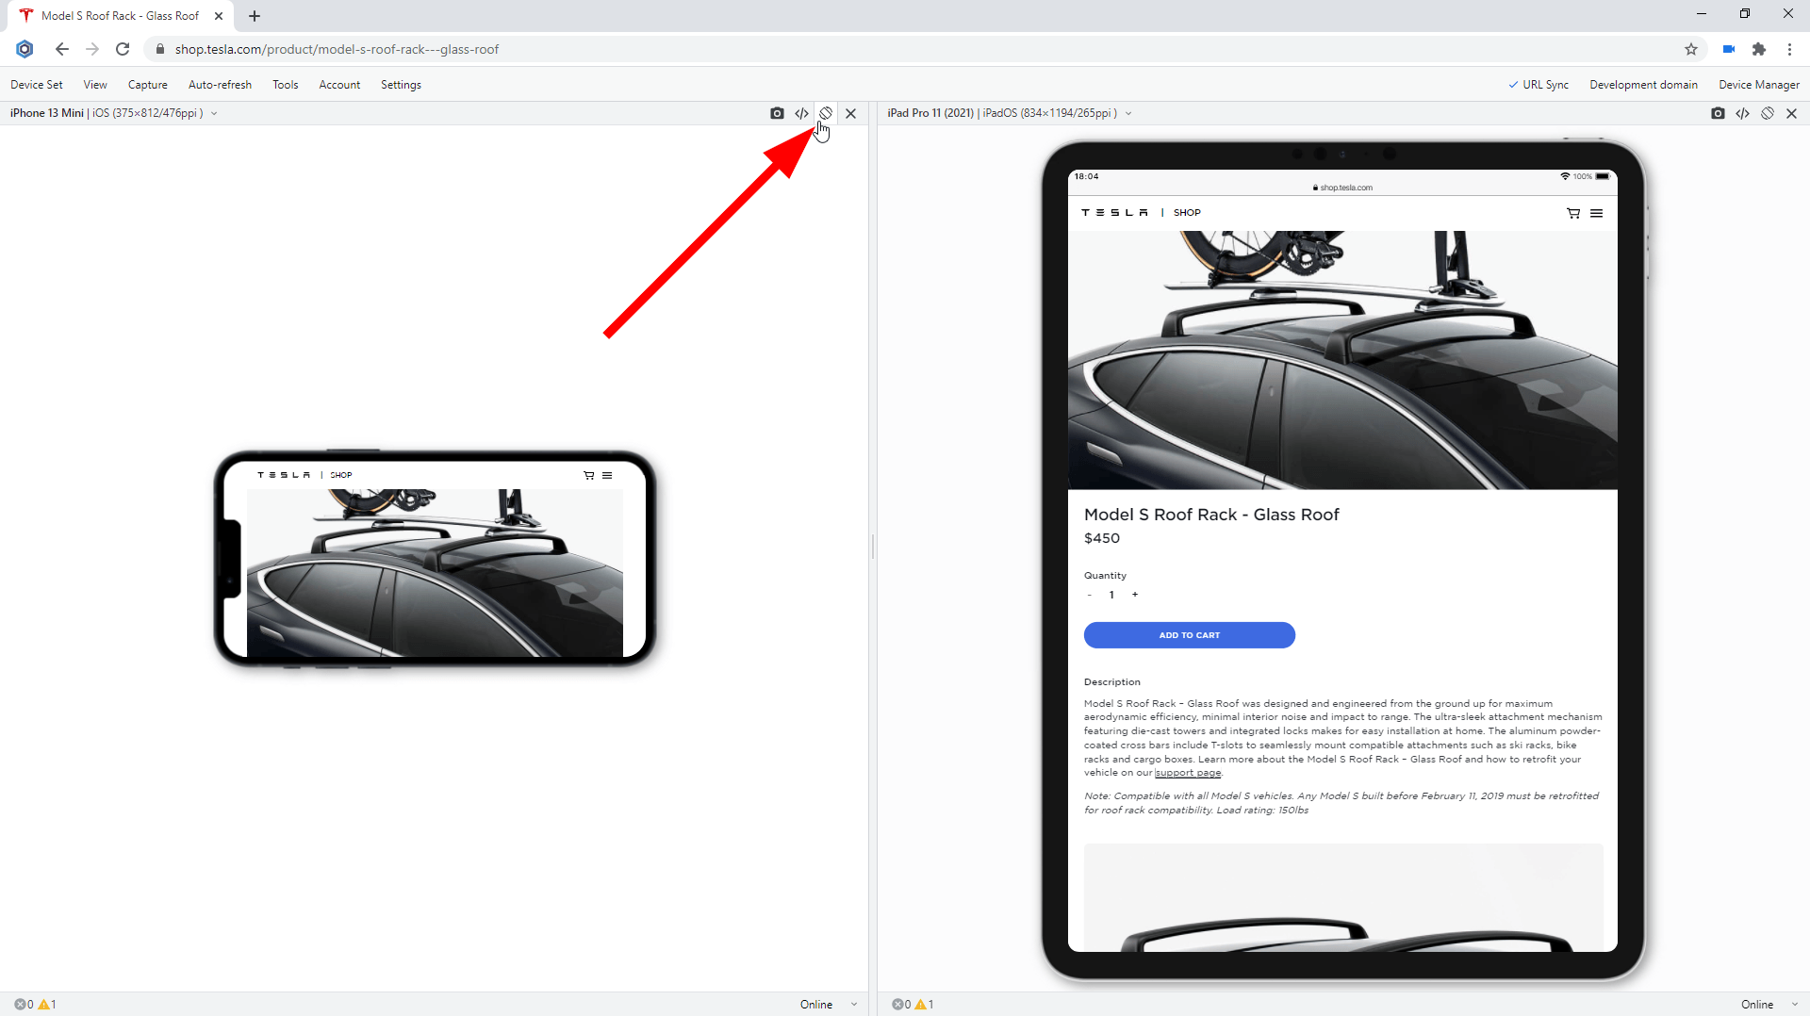The width and height of the screenshot is (1810, 1016).
Task: Open the Capture menu
Action: 148,85
